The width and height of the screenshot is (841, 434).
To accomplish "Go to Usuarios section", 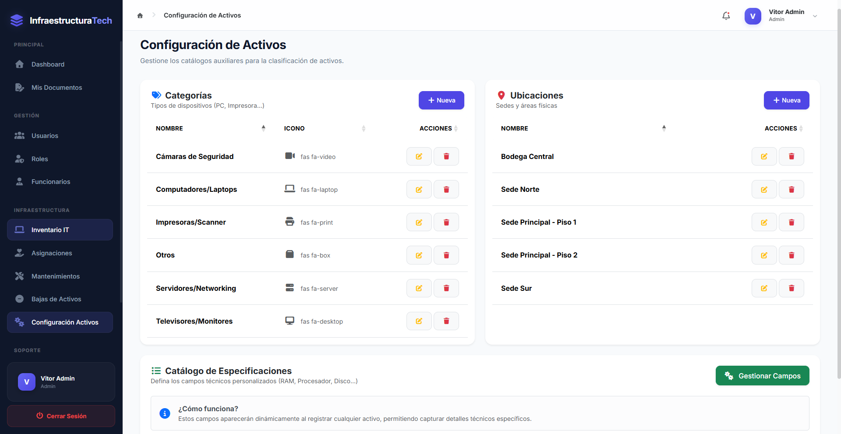I will [x=60, y=136].
